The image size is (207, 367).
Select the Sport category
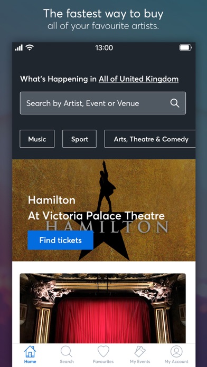pos(79,139)
